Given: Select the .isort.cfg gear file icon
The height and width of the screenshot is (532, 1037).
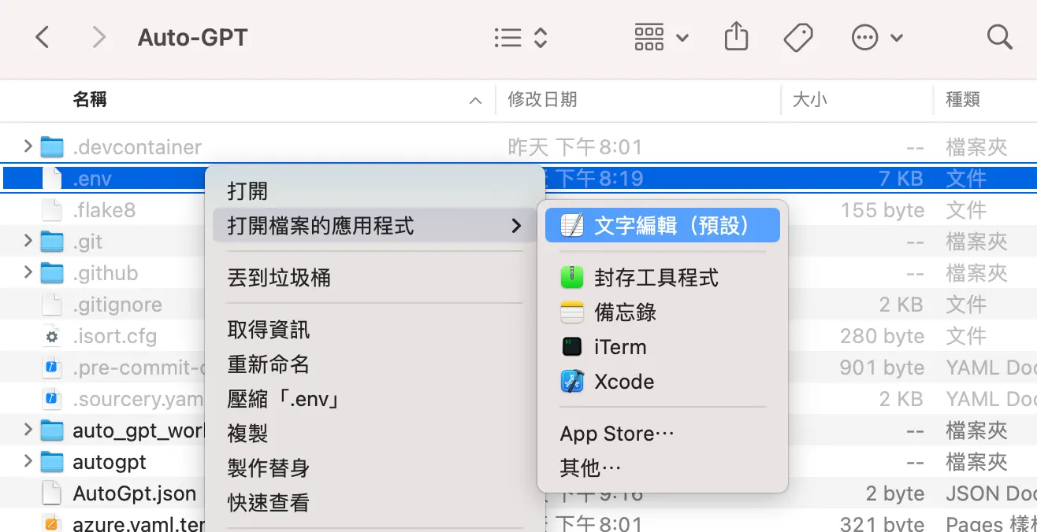Looking at the screenshot, I should pos(52,336).
